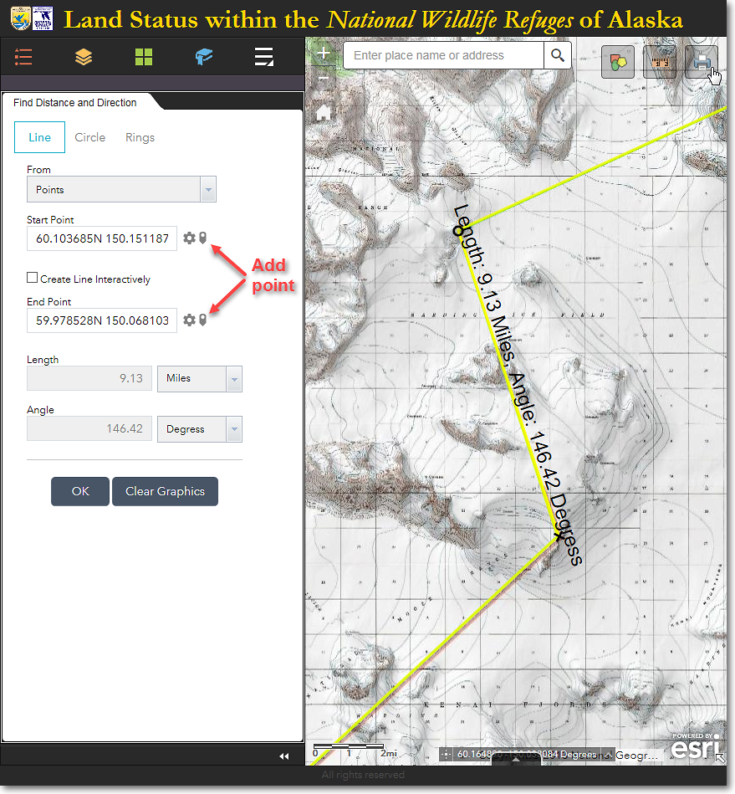Click the search magnifier button
This screenshot has width=735, height=794.
tap(557, 56)
